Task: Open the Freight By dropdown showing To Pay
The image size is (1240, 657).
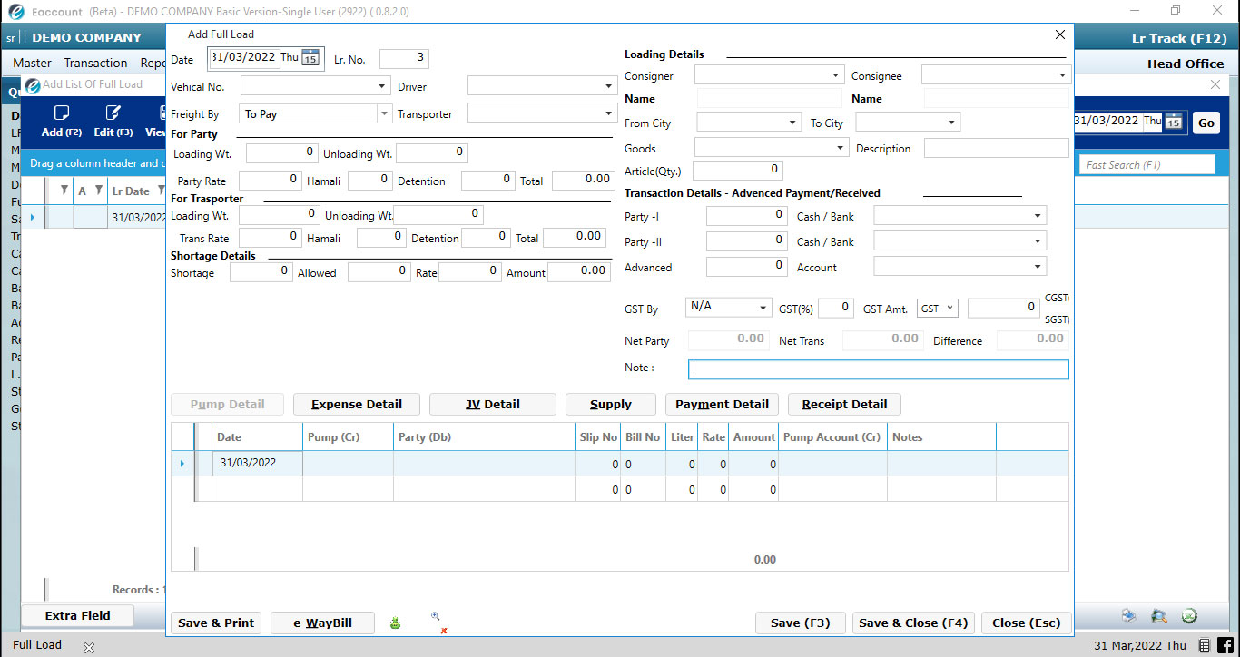Action: [382, 113]
